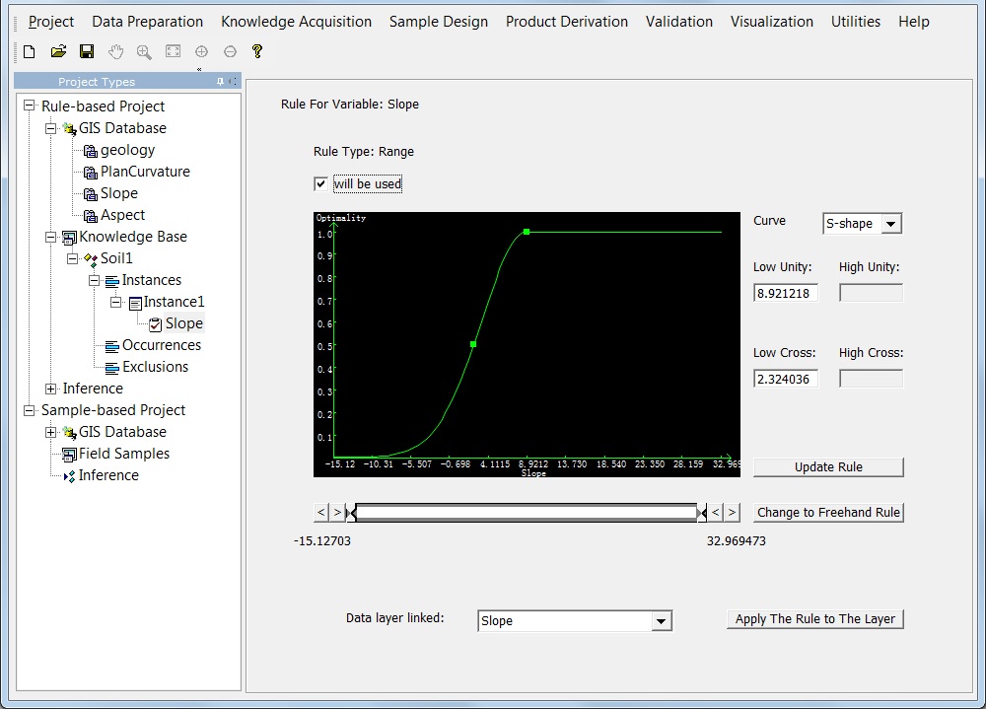Click the Soil1 node icon
Viewport: 986px width, 709px height.
91,259
